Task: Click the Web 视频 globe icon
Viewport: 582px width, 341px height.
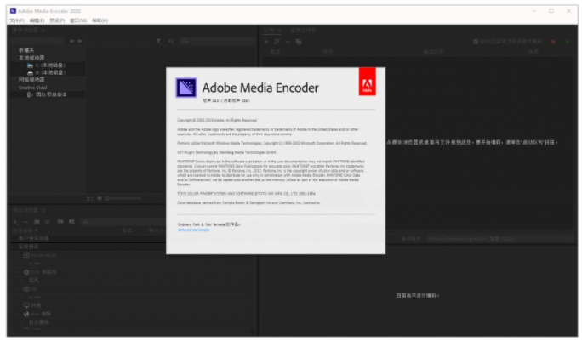Action: (26, 314)
